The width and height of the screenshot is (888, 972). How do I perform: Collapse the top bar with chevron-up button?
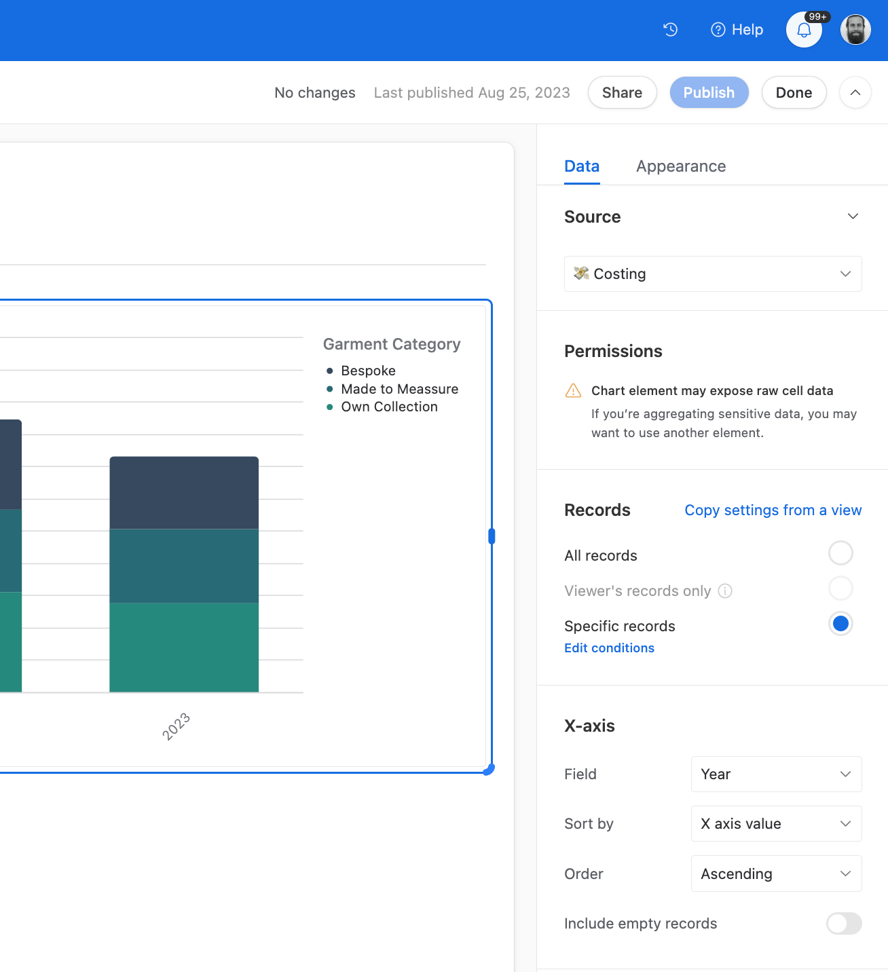pyautogui.click(x=855, y=92)
